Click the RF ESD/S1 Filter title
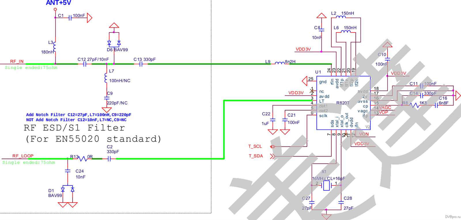 (x=74, y=128)
